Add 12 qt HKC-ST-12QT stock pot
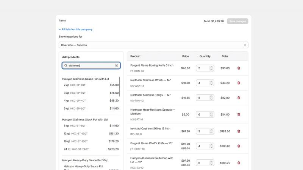 point(91,134)
